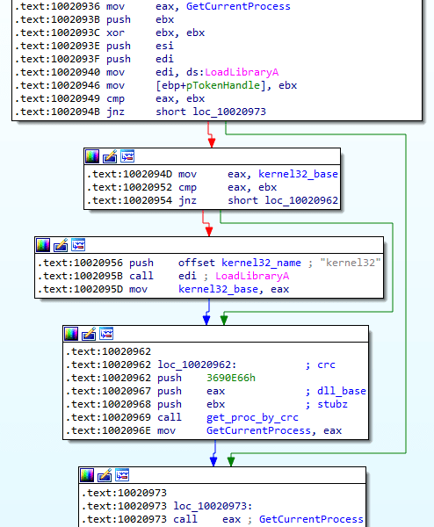This screenshot has width=434, height=527.
Task: Click kernel32_base in mov at 1002095D
Action: [x=218, y=289]
